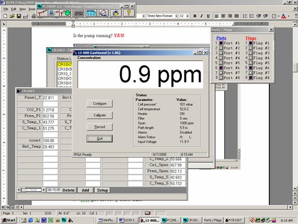Click Word Print icon
This screenshot has height=224, width=298.
tap(25, 16)
